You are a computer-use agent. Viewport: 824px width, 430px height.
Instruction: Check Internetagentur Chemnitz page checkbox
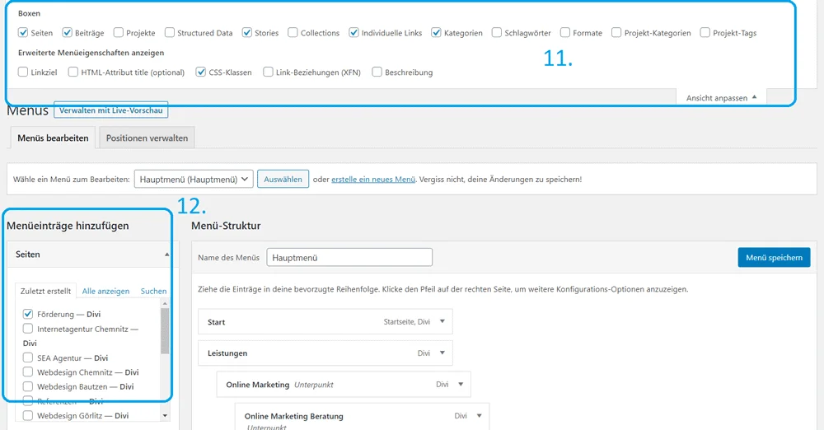(x=28, y=329)
